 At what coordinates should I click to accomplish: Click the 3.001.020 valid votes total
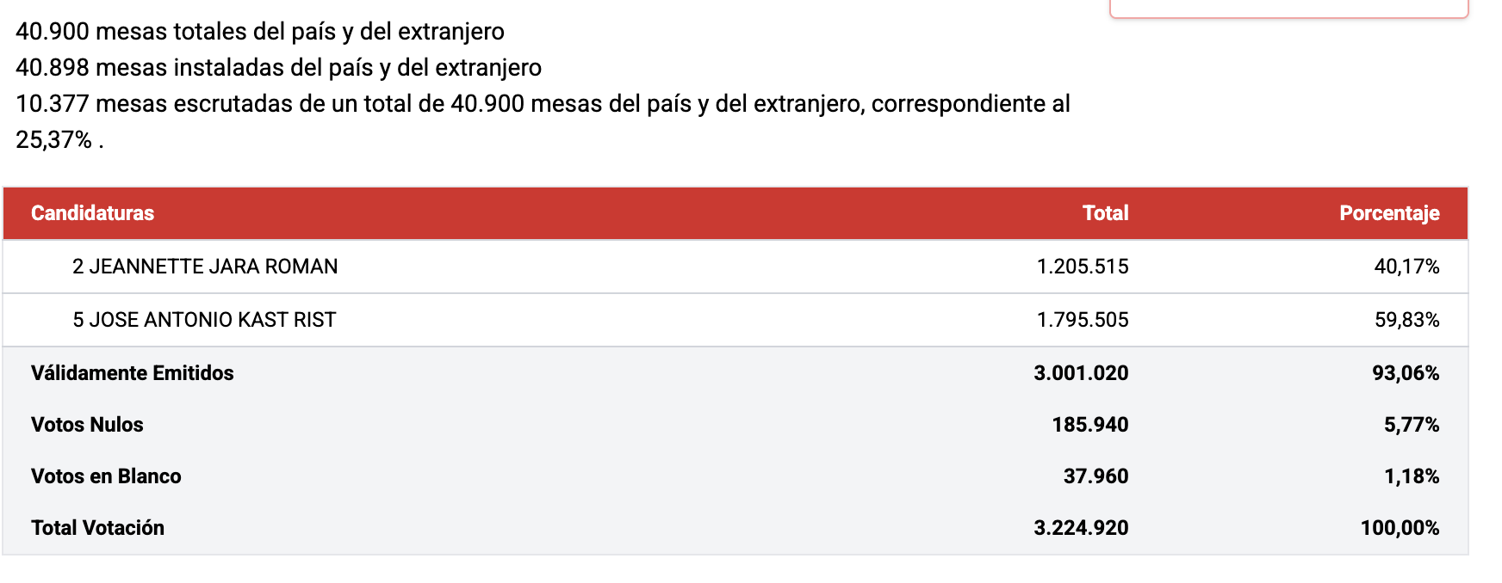click(1081, 373)
